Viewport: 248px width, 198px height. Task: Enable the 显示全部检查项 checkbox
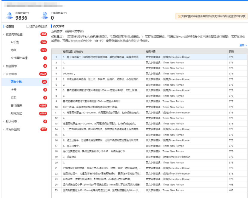click(28, 26)
